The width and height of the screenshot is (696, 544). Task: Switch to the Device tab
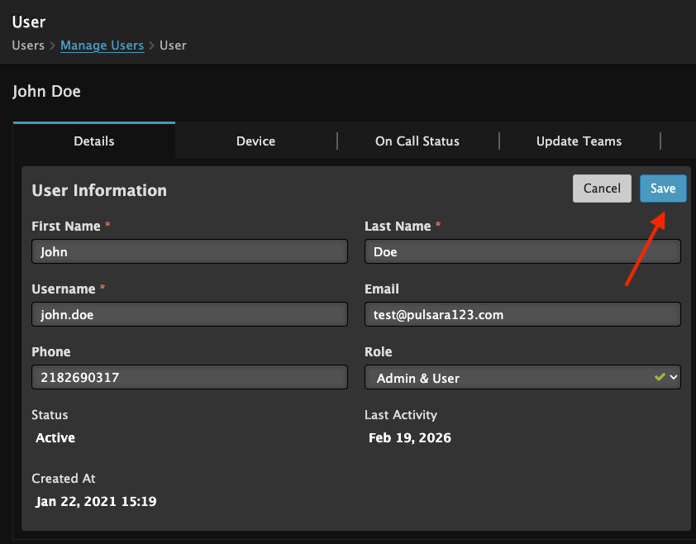tap(255, 141)
